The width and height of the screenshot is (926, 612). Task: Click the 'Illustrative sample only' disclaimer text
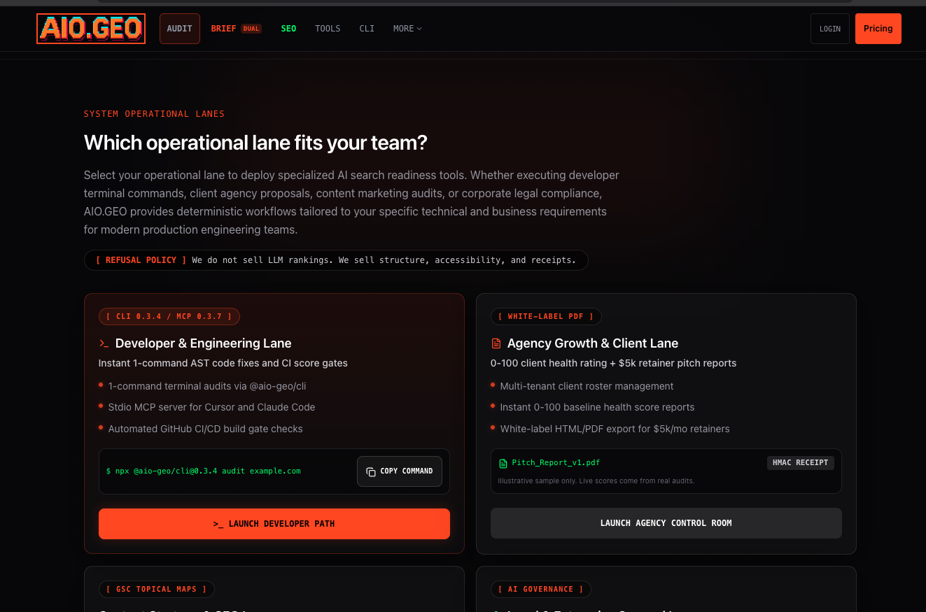[596, 481]
